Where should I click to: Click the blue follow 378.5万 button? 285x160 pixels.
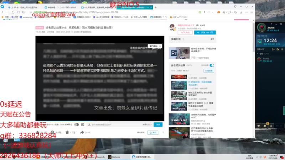pos(205,32)
